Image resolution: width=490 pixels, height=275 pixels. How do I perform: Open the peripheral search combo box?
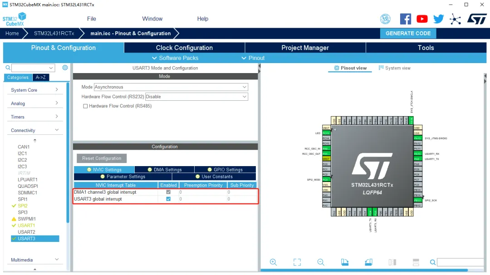[33, 68]
